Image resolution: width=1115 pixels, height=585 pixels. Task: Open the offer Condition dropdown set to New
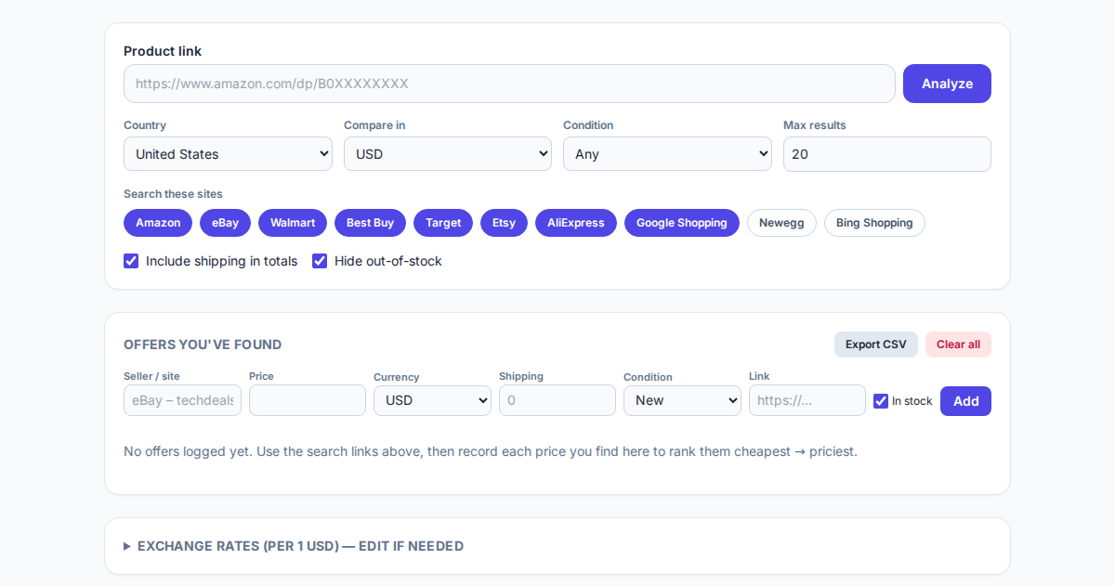coord(682,400)
